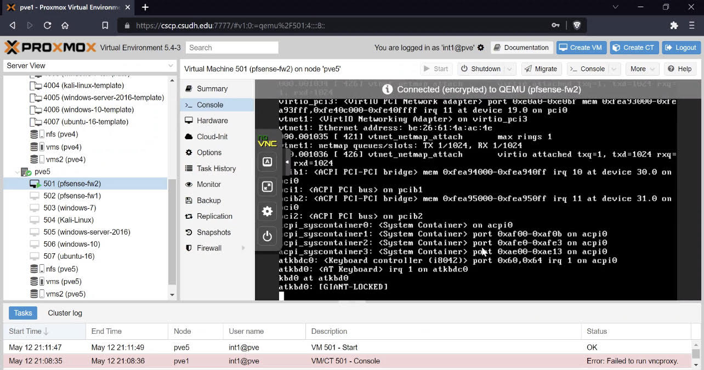Open Summary panel of VM 501
The image size is (704, 370).
pos(217,89)
